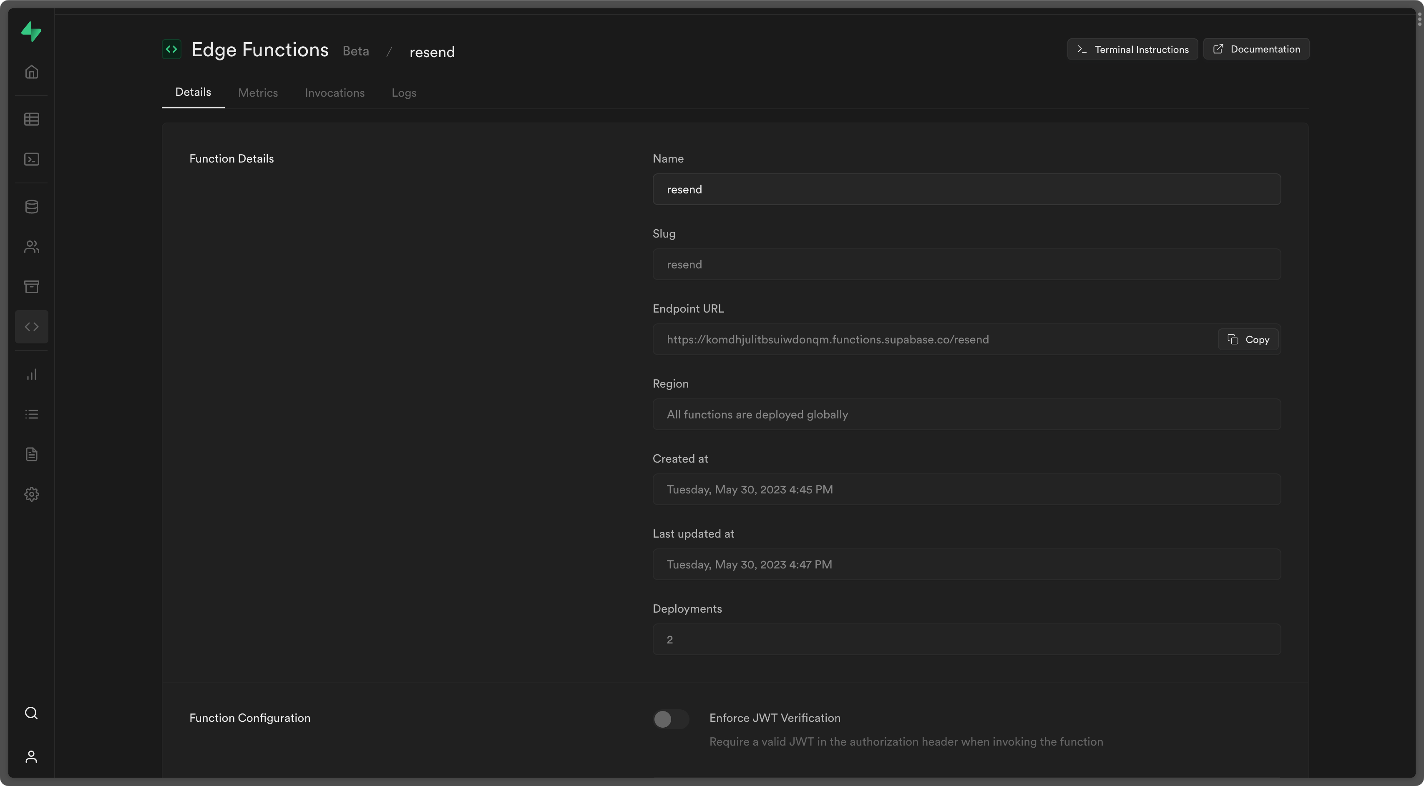Copy the Endpoint URL
Image resolution: width=1424 pixels, height=786 pixels.
tap(1248, 340)
